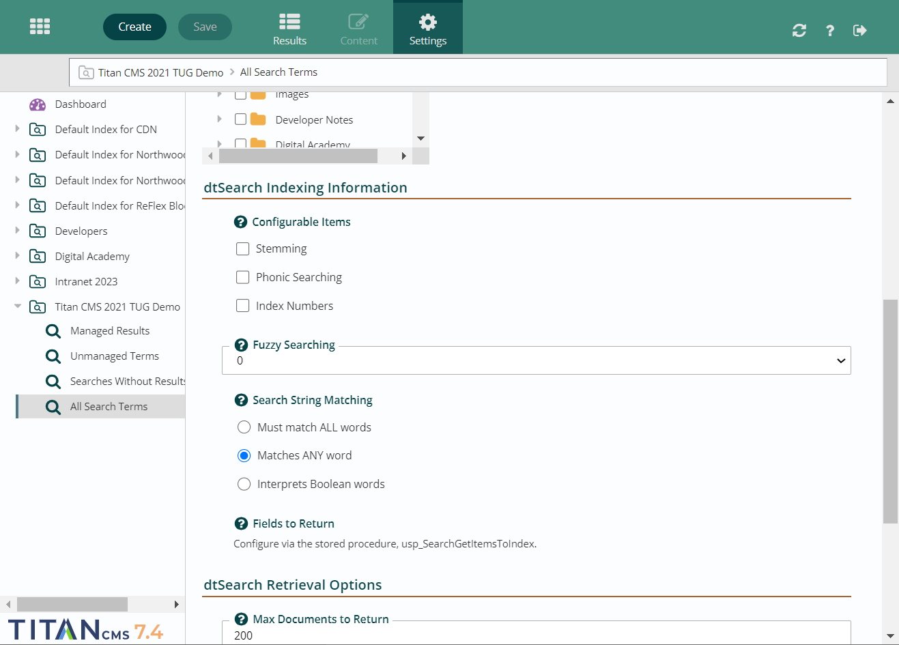The height and width of the screenshot is (645, 899).
Task: Check the Developer Notes folder checkbox
Action: click(x=240, y=119)
